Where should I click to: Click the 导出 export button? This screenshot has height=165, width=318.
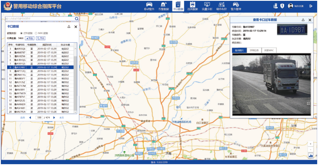click(x=40, y=38)
